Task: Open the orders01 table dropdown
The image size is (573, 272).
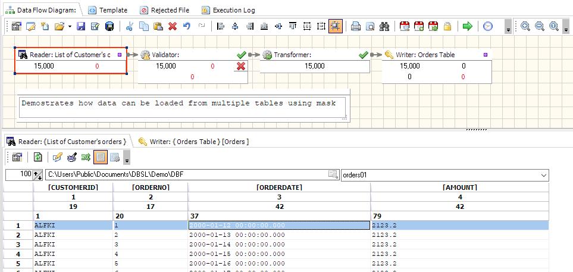Action: [544, 175]
